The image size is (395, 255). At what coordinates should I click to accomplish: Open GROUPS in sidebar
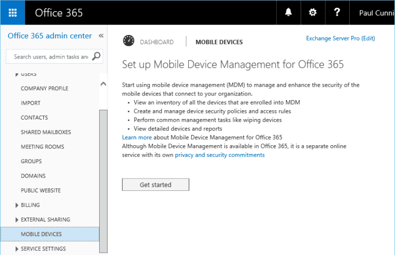31,161
